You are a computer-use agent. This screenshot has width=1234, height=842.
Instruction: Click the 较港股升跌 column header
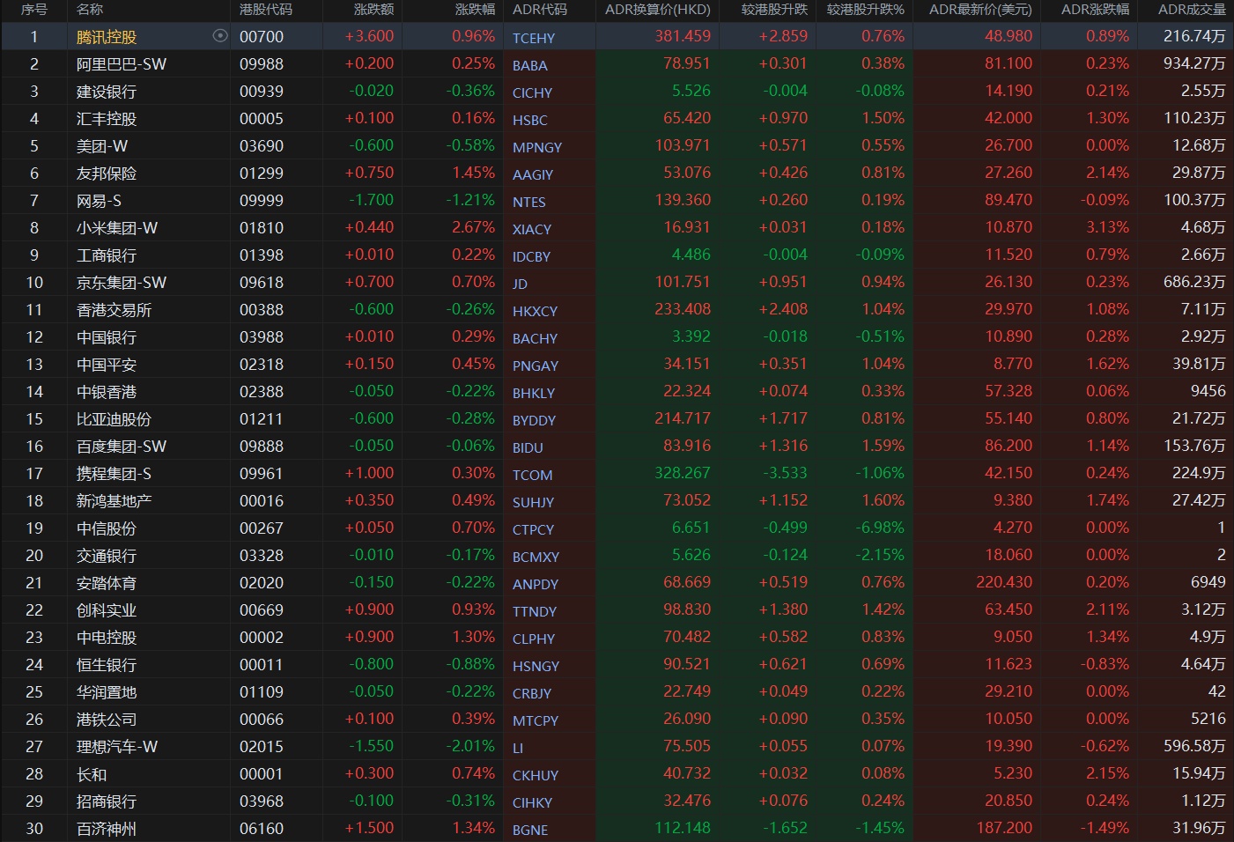774,10
